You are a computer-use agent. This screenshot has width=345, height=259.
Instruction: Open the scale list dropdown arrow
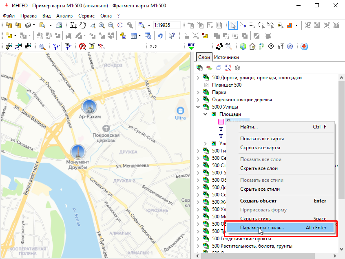[x=149, y=25]
